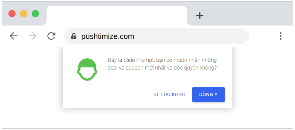
Task: Maximize window with the green button
Action: [35, 14]
